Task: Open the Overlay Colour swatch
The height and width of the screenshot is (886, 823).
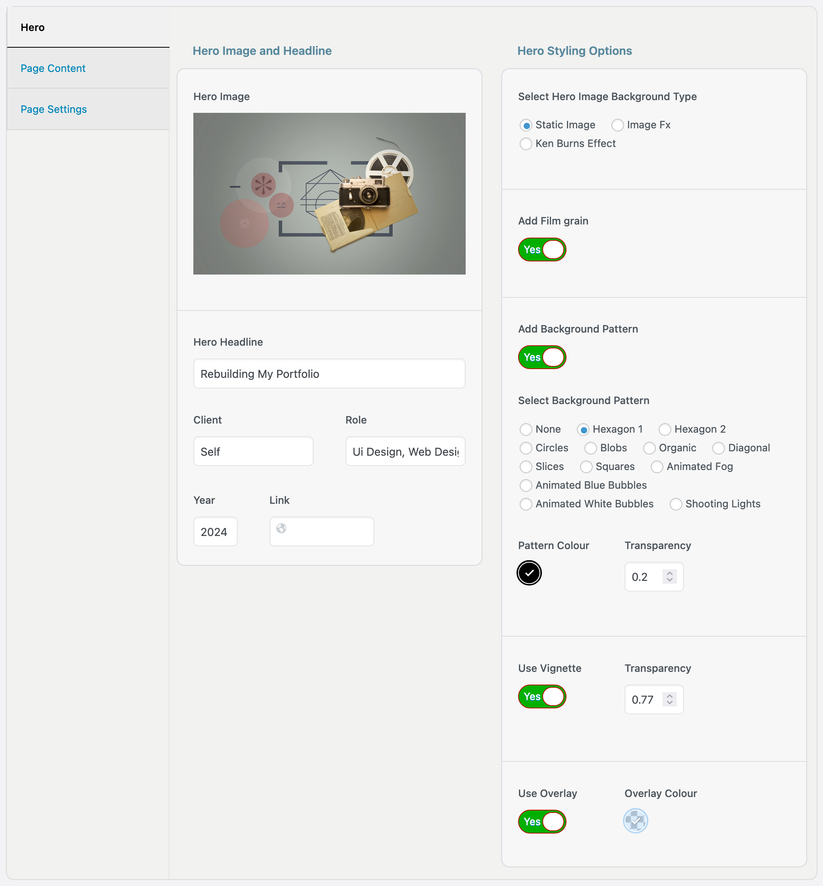Action: click(x=636, y=820)
